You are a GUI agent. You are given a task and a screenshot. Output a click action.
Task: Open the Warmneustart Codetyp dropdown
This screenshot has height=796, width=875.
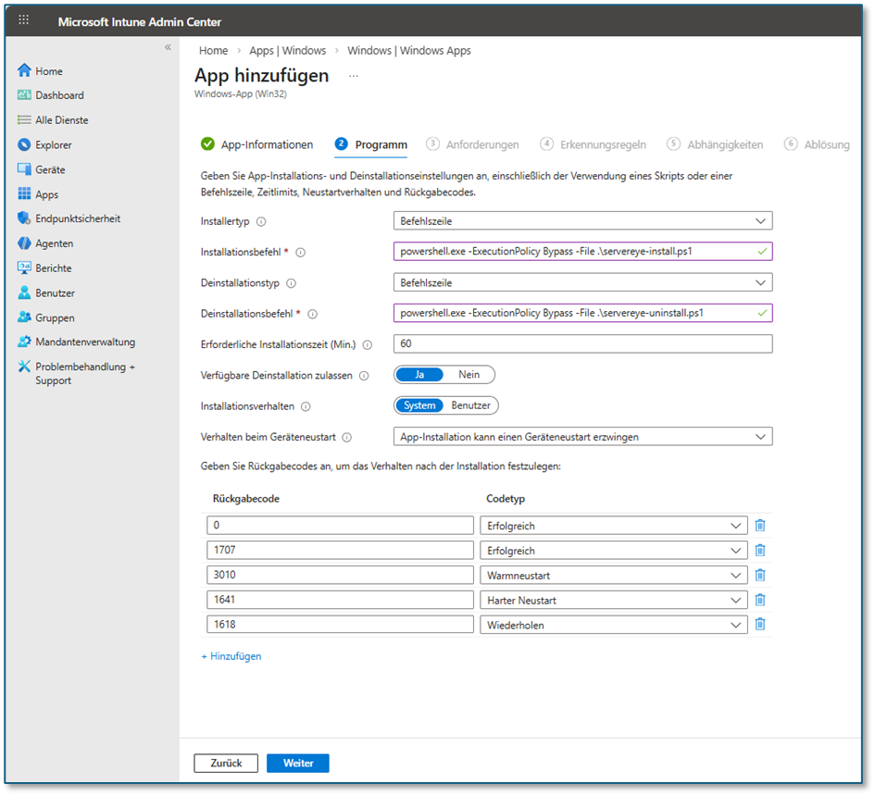[613, 575]
